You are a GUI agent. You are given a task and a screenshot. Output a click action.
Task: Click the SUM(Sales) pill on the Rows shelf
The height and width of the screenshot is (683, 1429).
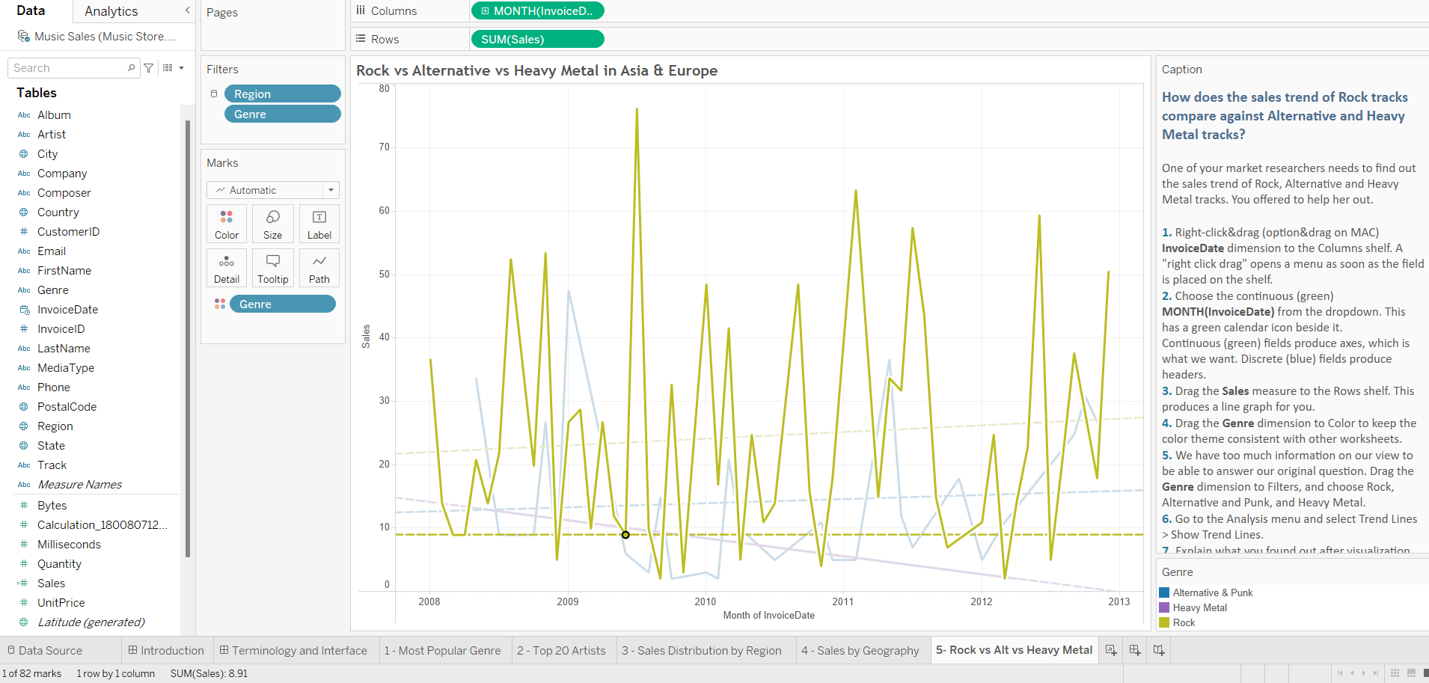pyautogui.click(x=537, y=39)
